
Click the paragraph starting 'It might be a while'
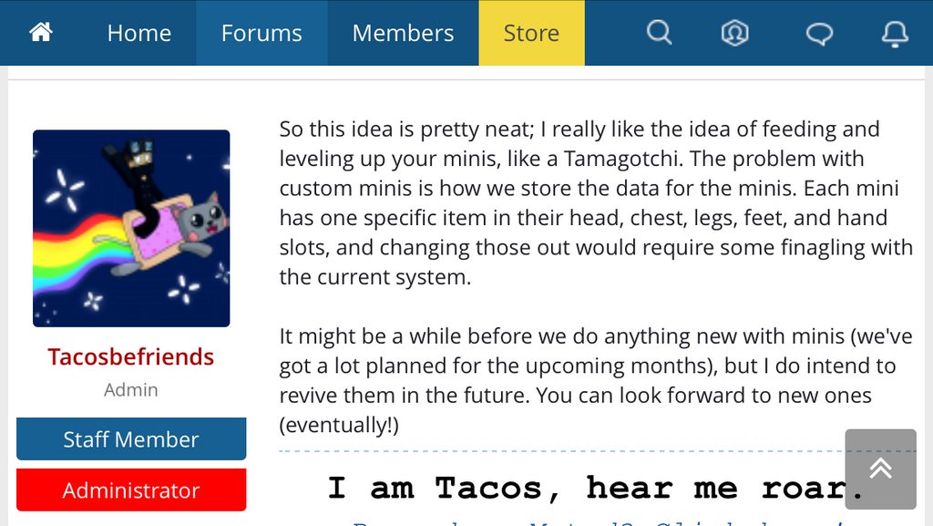click(596, 380)
